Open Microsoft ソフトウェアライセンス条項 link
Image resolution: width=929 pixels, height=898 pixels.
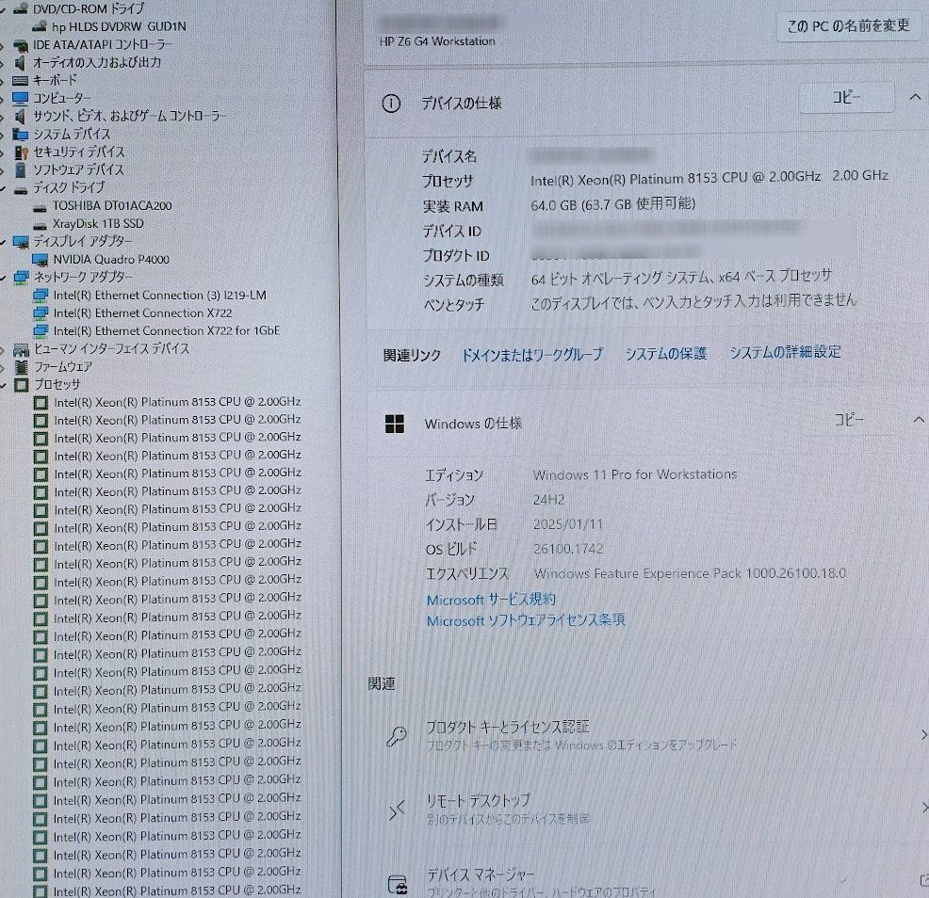[526, 620]
